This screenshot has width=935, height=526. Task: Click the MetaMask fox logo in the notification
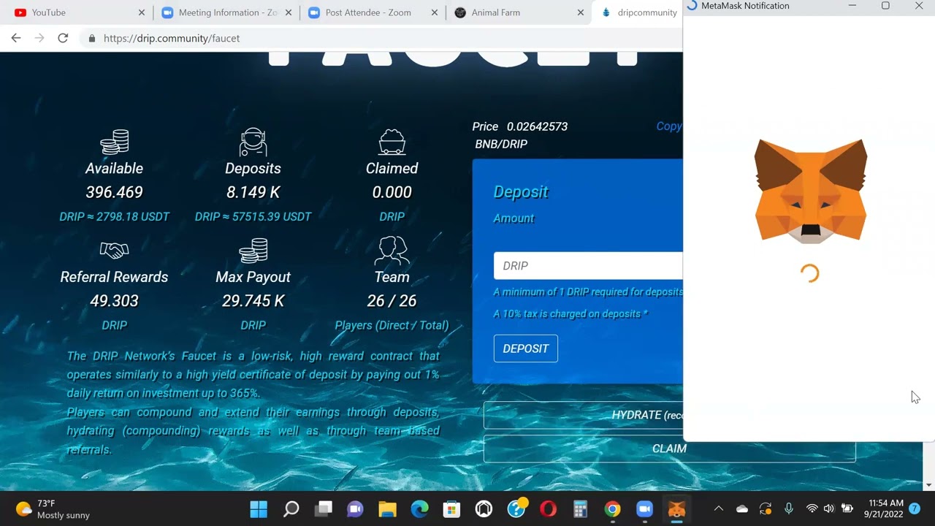810,191
